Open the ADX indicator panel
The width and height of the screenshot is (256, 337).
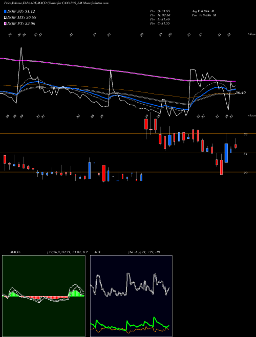click(131, 296)
